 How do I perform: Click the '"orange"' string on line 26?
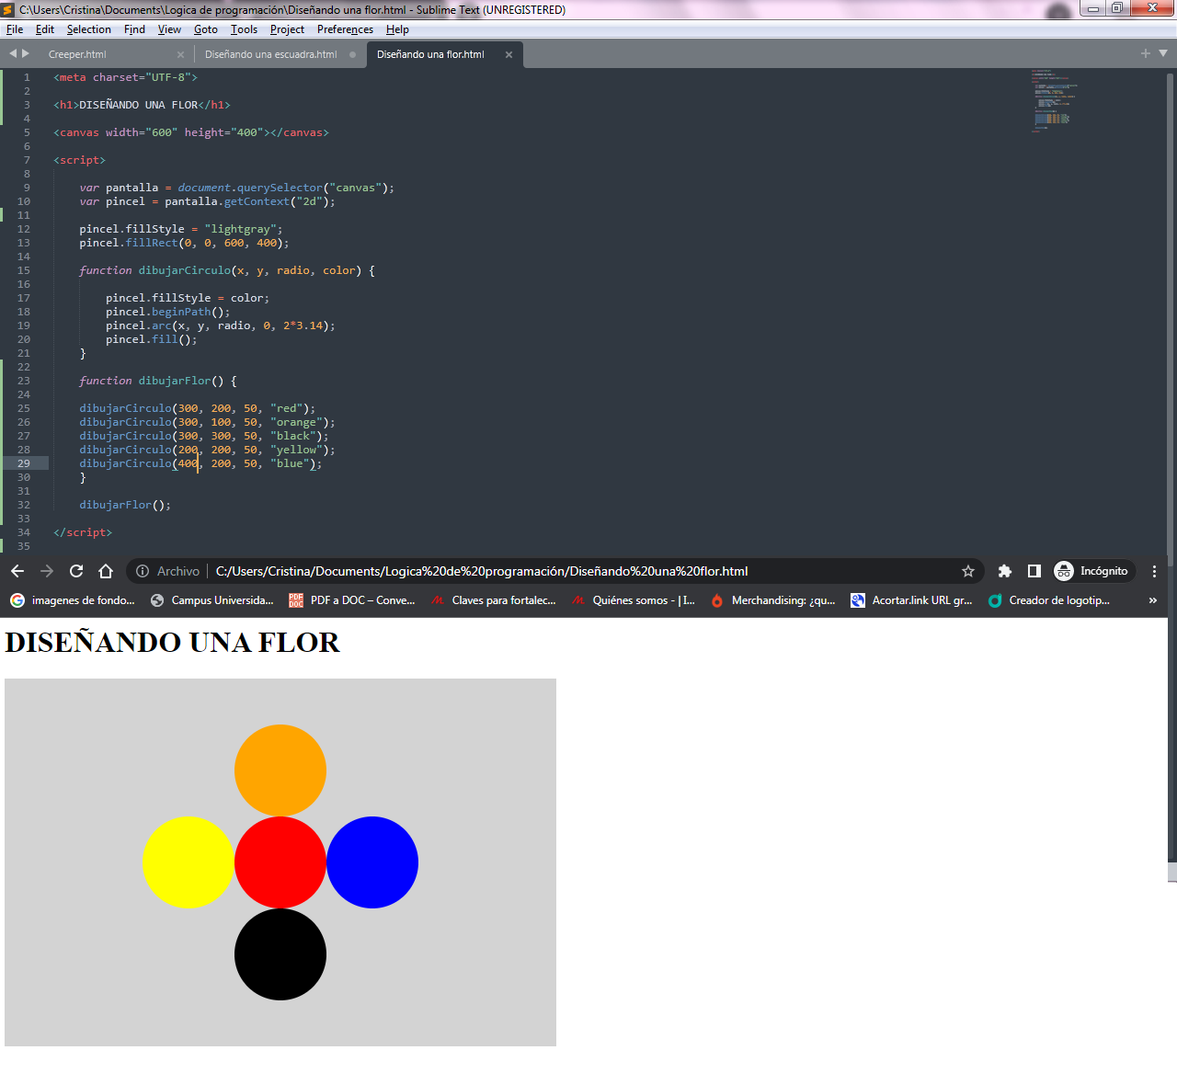[296, 422]
